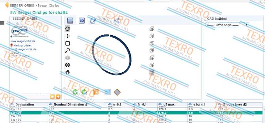The image size is (265, 123).
Task: Switch to the 3D view tab
Action: [82, 21]
